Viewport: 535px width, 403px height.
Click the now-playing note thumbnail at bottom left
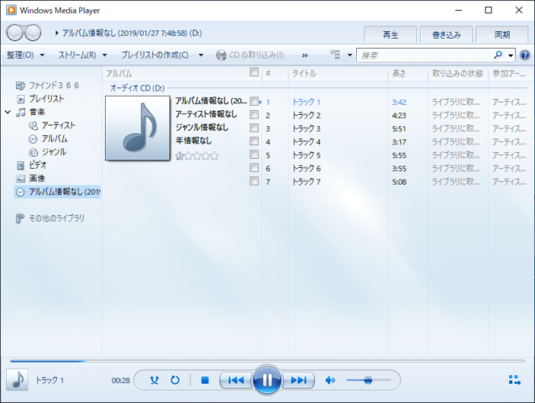click(17, 379)
